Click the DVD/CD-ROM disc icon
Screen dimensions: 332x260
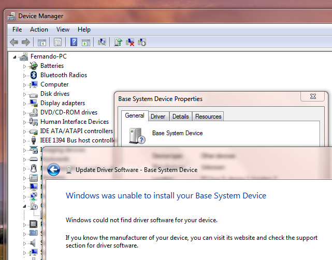[x=34, y=112]
